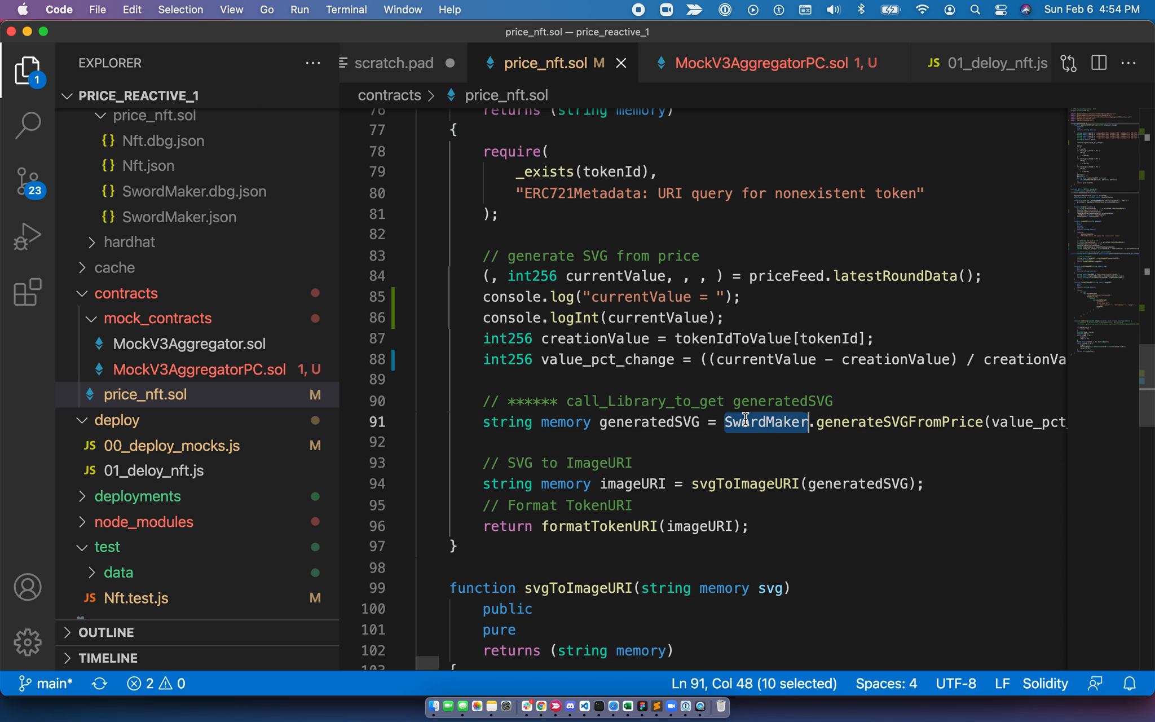
Task: Open Source Control view with 23 changes
Action: [x=27, y=182]
